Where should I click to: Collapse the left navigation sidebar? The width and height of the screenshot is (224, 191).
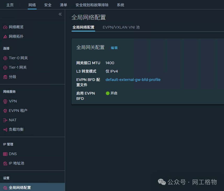60,14
